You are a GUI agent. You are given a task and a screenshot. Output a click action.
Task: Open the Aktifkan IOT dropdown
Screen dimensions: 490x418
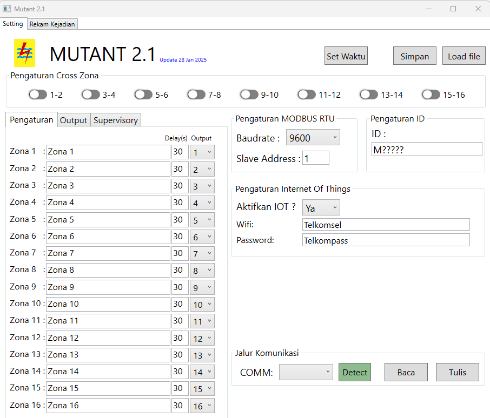click(321, 207)
